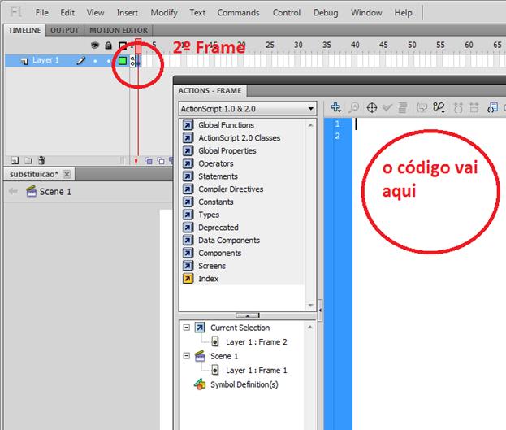The width and height of the screenshot is (506, 430).
Task: Show the code hint bubble icon
Action: pyautogui.click(x=422, y=107)
